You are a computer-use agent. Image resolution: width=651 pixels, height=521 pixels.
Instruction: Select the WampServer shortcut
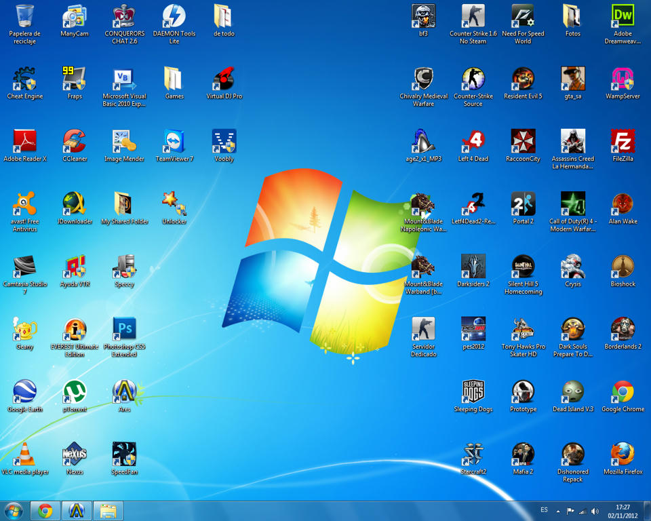coord(623,79)
